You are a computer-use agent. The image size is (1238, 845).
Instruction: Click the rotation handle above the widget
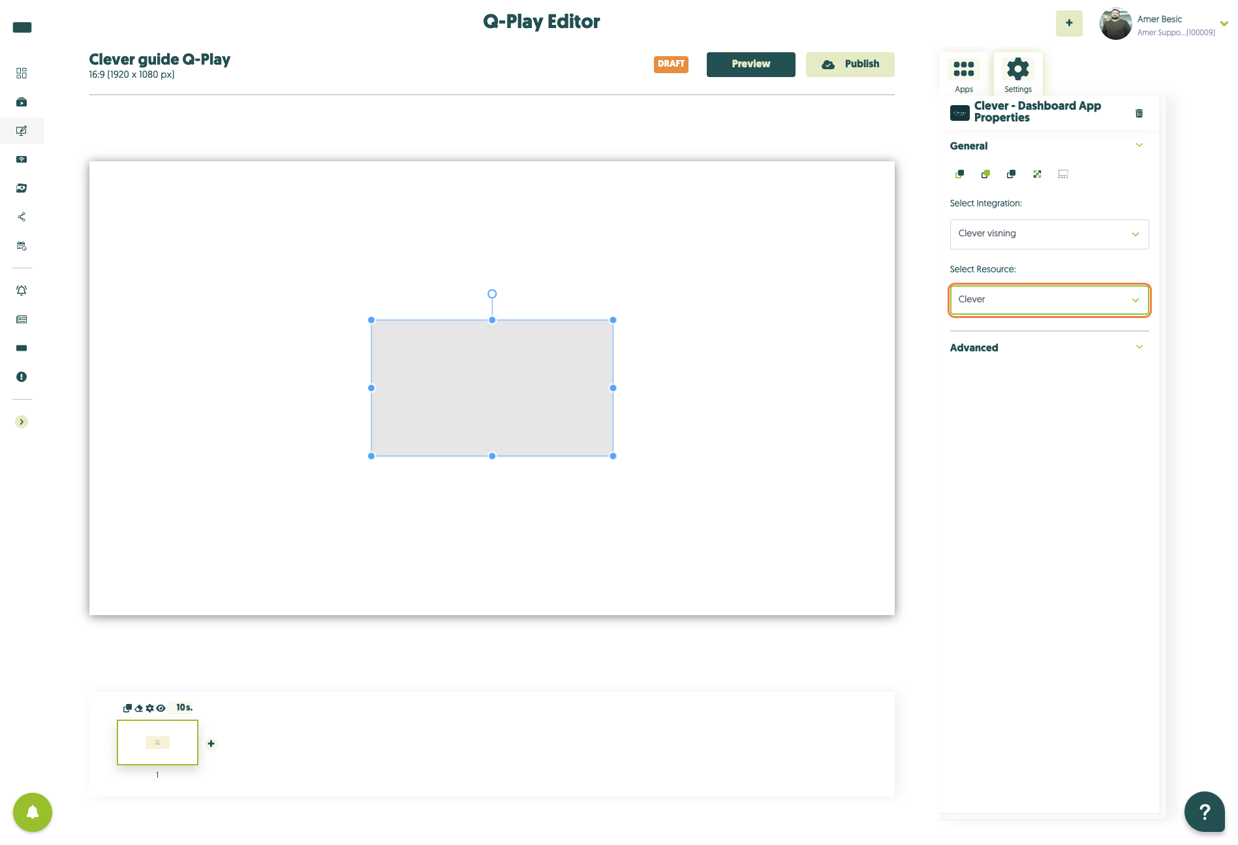(x=492, y=294)
